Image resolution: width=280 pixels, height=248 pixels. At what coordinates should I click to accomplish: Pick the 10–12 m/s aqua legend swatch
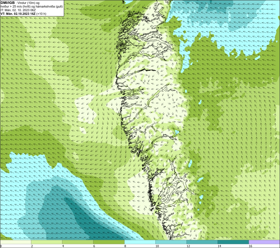[171, 242]
